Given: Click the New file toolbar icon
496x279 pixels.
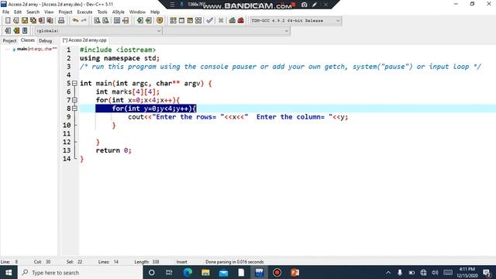Looking at the screenshot, I should click(x=8, y=21).
